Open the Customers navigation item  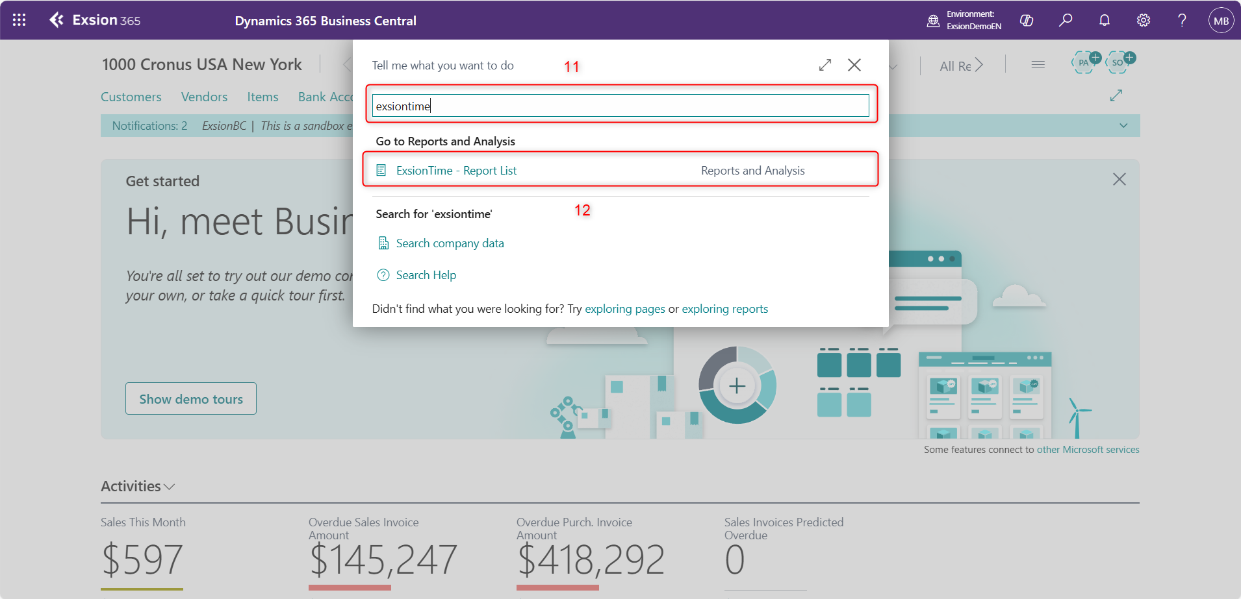tap(131, 97)
